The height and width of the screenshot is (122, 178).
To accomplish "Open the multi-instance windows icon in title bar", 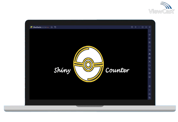I will 55,27.
